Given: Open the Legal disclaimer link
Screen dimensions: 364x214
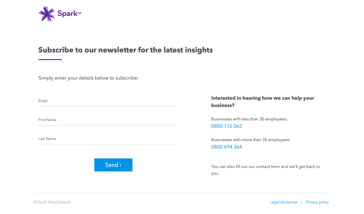Looking at the screenshot, I should click(x=284, y=202).
